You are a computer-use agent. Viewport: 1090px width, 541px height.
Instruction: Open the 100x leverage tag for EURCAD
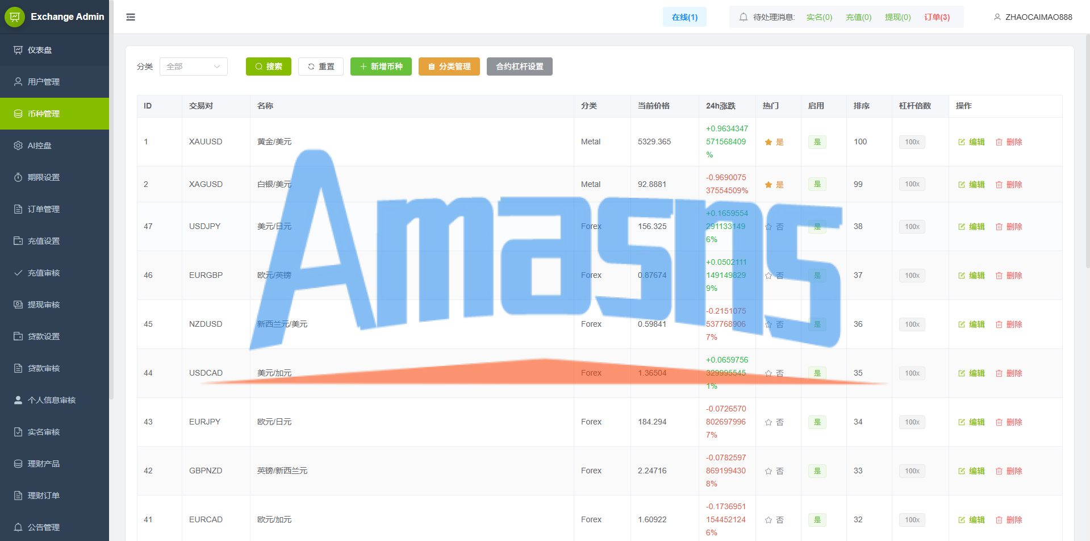click(x=912, y=520)
